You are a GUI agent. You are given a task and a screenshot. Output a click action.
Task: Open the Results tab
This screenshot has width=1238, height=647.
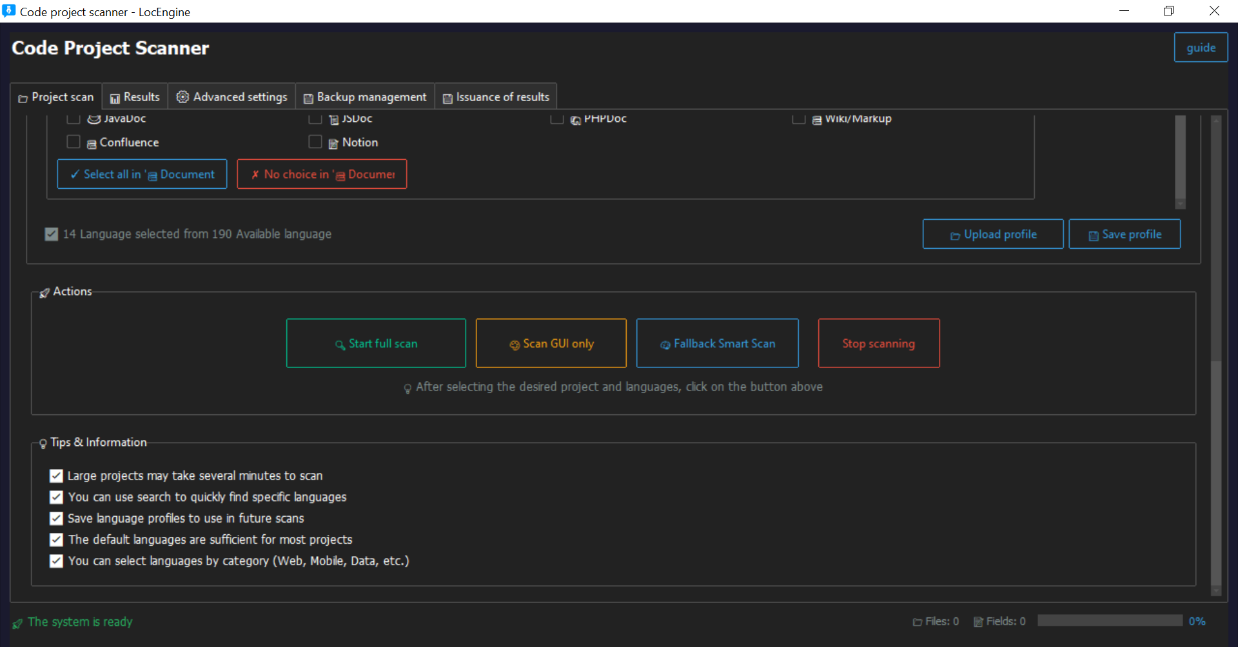(x=135, y=97)
